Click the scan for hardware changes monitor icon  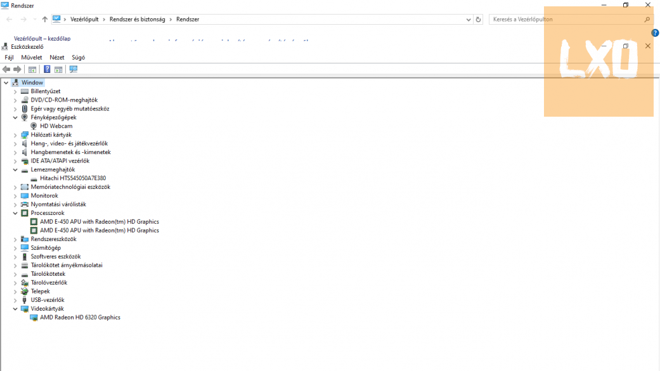pos(74,69)
